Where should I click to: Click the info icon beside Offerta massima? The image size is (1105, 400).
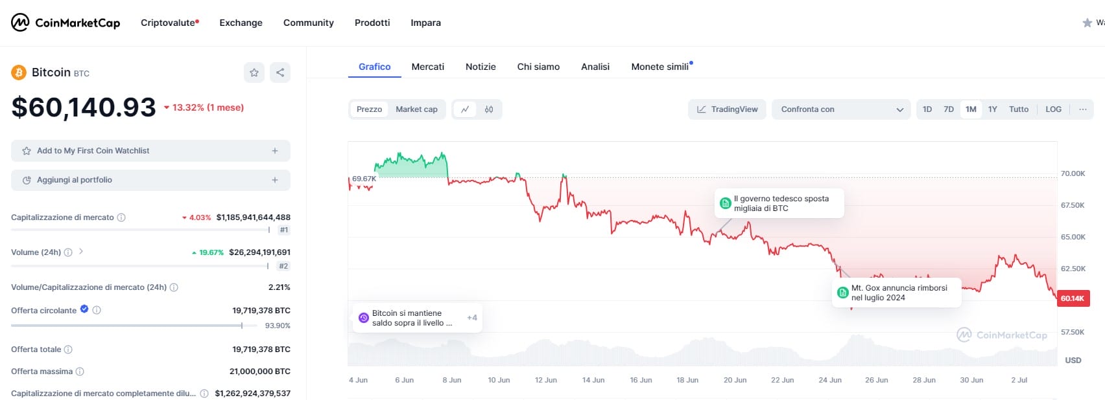tap(80, 372)
